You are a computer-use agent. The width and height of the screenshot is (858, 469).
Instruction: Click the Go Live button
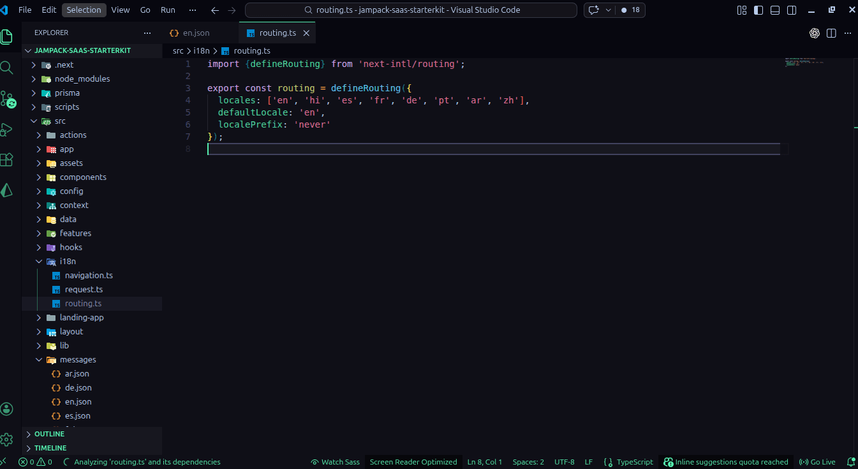coord(817,462)
